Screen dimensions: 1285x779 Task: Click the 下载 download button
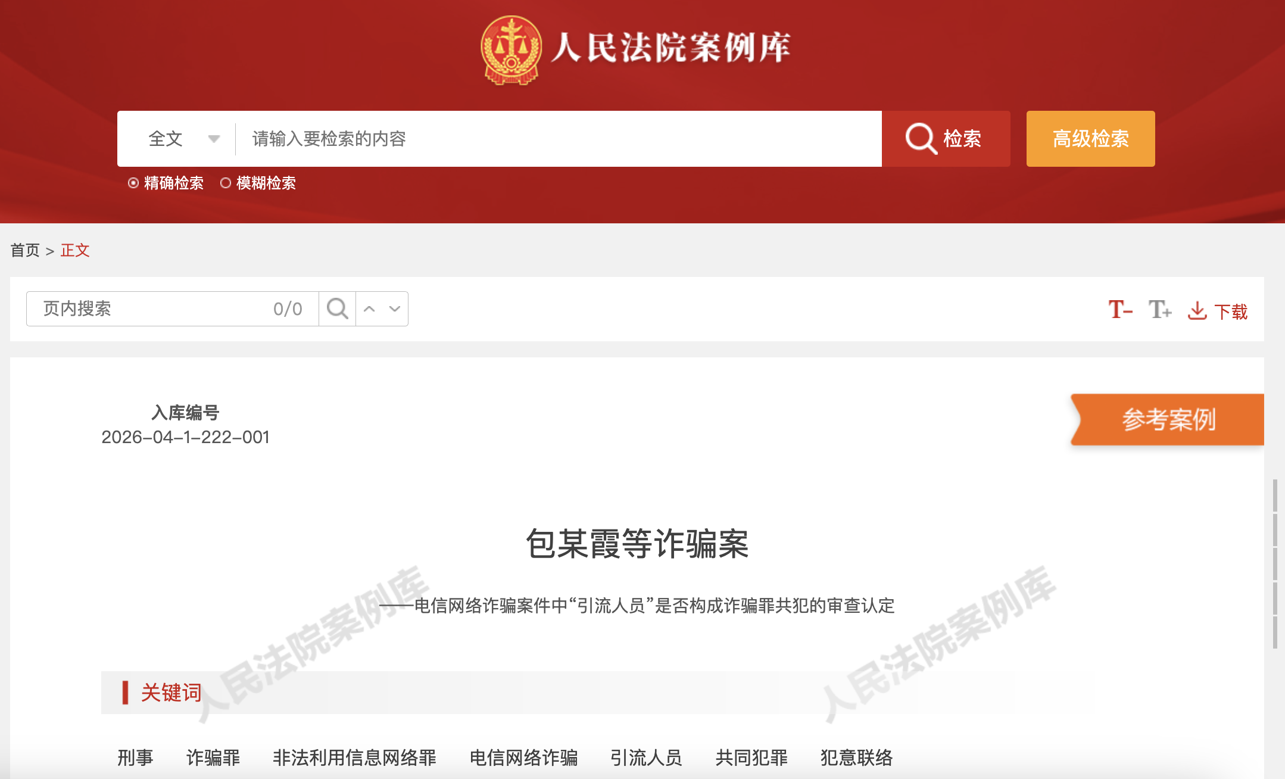(1217, 311)
